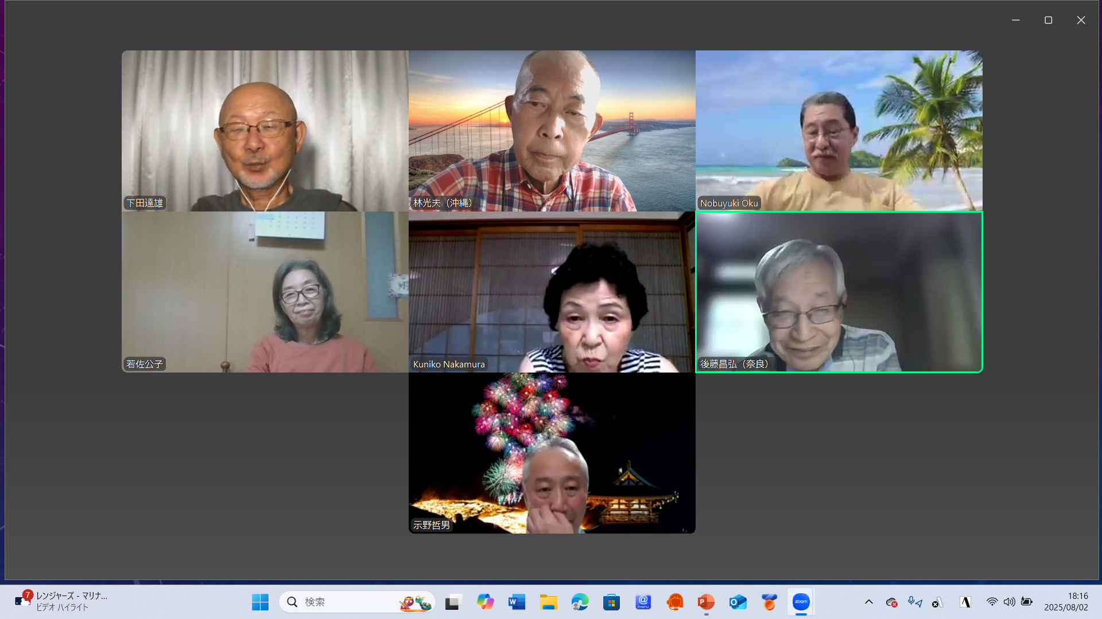The width and height of the screenshot is (1102, 619).
Task: Open Task View from the taskbar
Action: click(453, 602)
